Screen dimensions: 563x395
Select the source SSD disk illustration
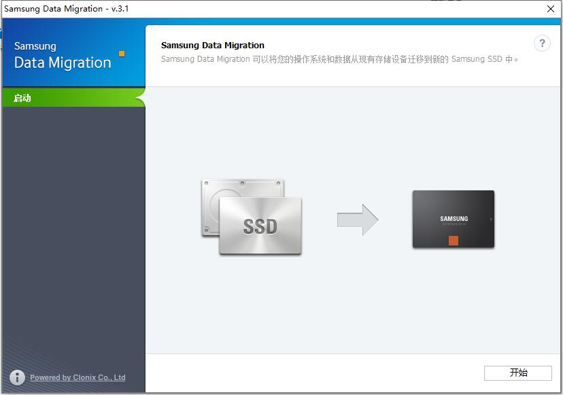tap(252, 218)
